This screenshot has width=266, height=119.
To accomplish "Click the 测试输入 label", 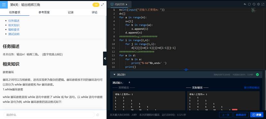I will 118,83.
